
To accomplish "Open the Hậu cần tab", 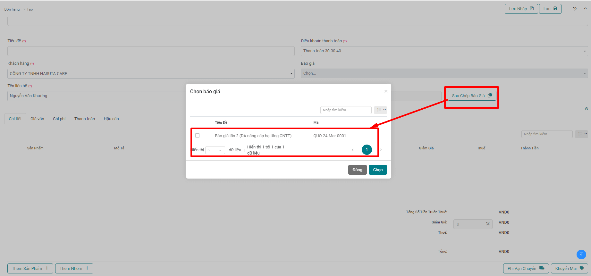I will point(111,119).
